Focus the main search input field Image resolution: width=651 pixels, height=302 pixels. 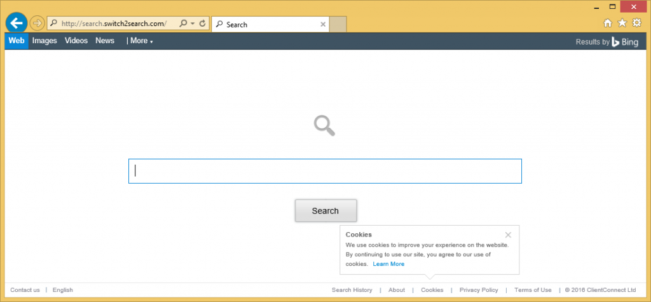coord(325,171)
